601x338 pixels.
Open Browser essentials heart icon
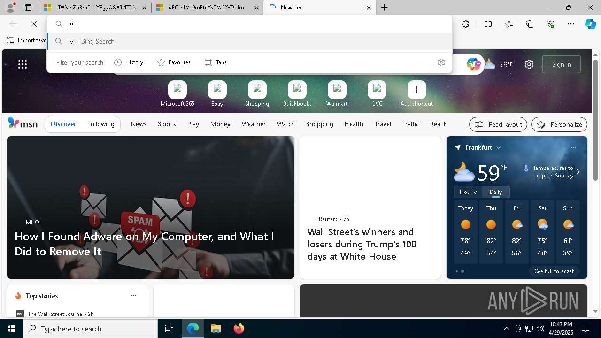tap(550, 24)
